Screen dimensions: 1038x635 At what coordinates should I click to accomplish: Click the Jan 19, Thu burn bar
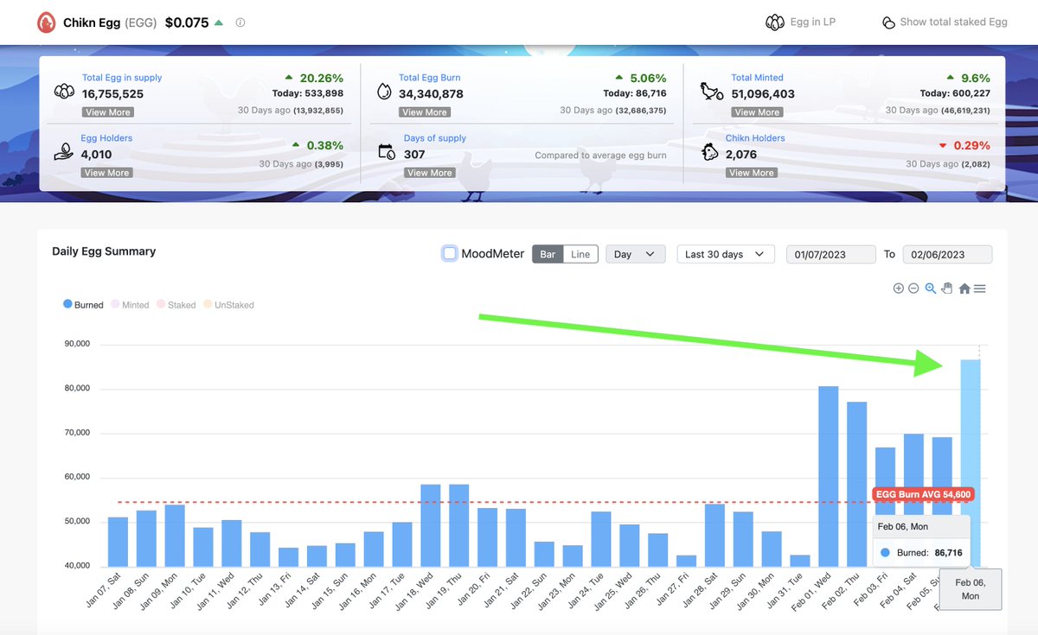(x=459, y=525)
